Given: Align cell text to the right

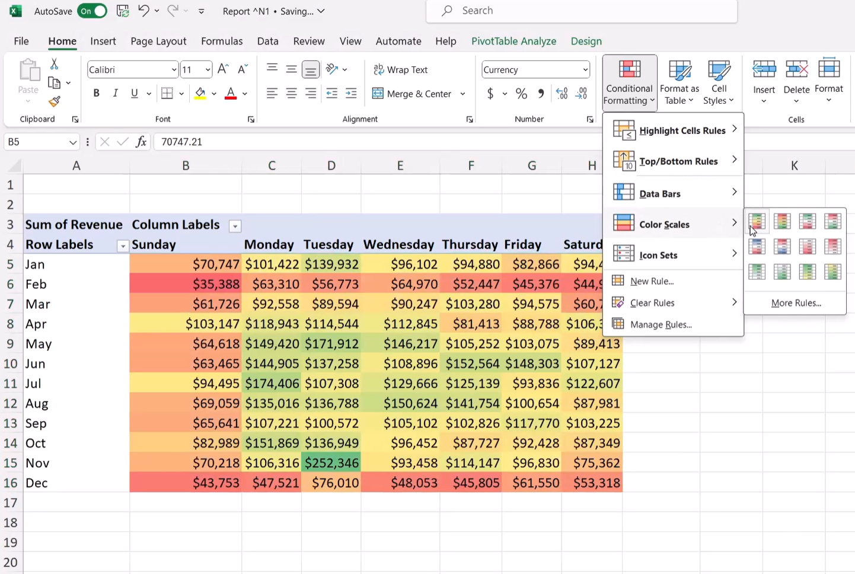Looking at the screenshot, I should pyautogui.click(x=311, y=93).
